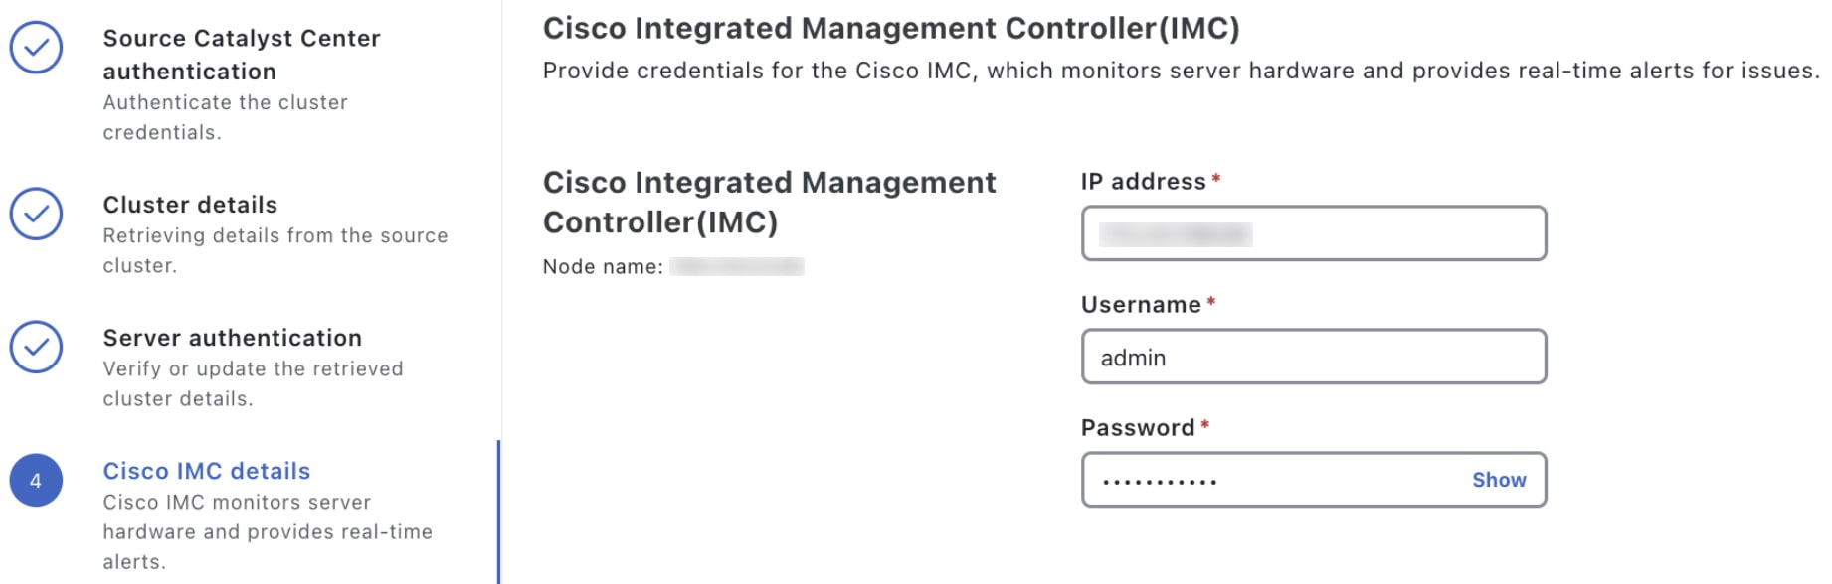This screenshot has width=1832, height=584.
Task: Click the Password field label
Action: [1138, 428]
